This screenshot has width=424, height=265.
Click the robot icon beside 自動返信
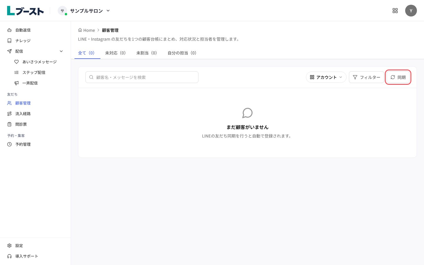pyautogui.click(x=9, y=30)
